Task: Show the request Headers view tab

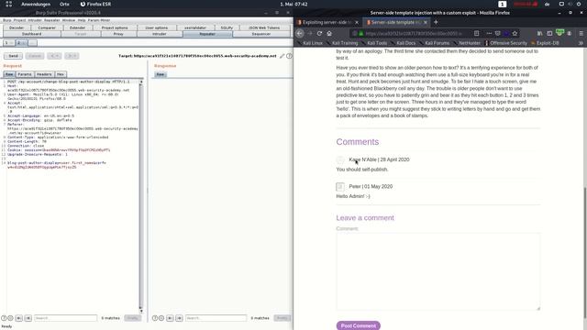Action: (44, 74)
